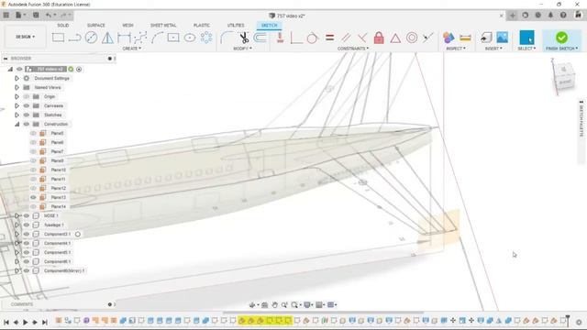Open the Design workspace dropdown
The width and height of the screenshot is (587, 330).
tap(25, 37)
